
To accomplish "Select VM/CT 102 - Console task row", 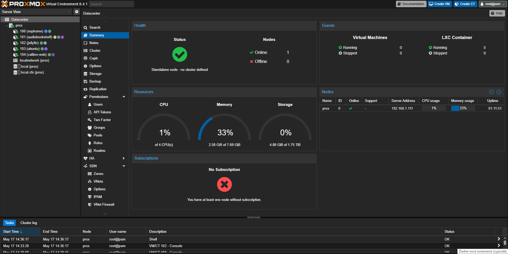I will pos(252,246).
